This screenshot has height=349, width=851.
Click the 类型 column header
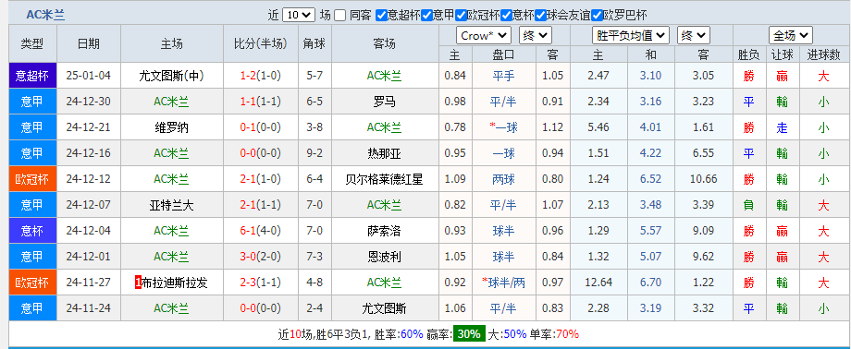coord(32,44)
